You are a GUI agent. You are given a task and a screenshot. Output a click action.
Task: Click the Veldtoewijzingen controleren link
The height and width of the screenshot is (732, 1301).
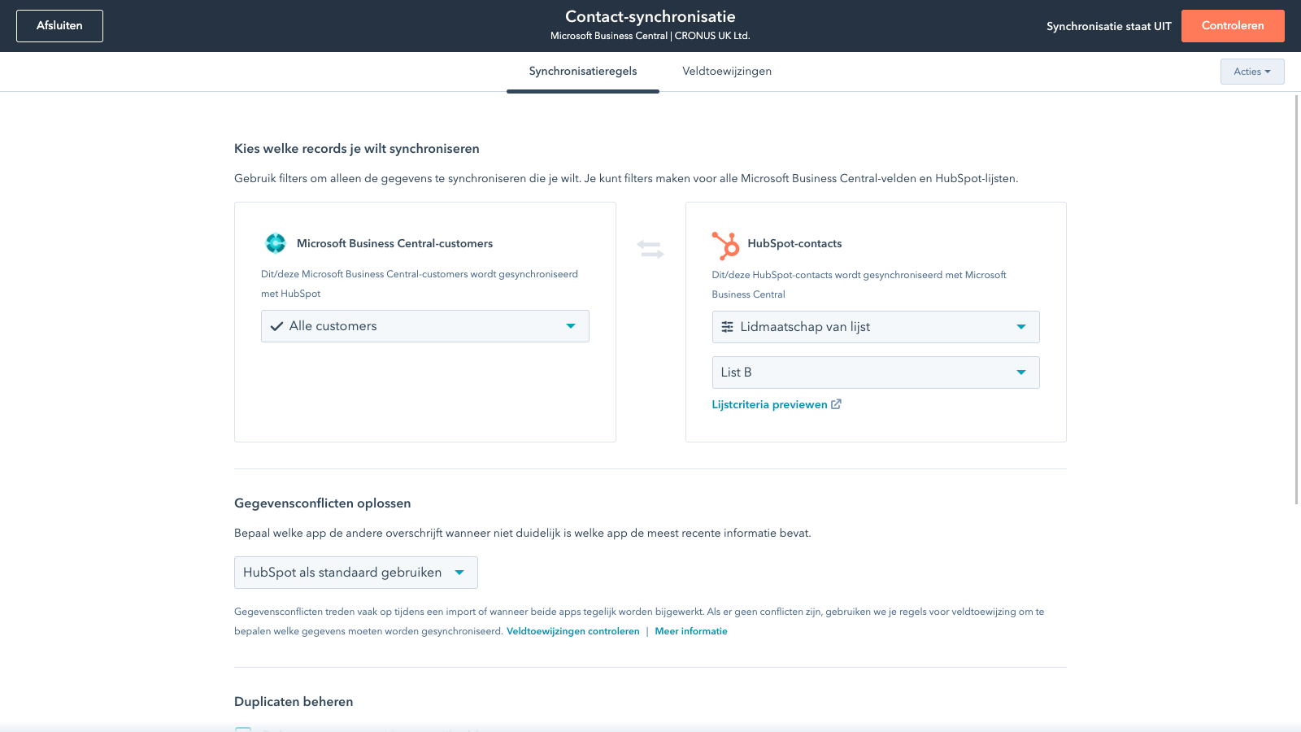click(x=572, y=630)
